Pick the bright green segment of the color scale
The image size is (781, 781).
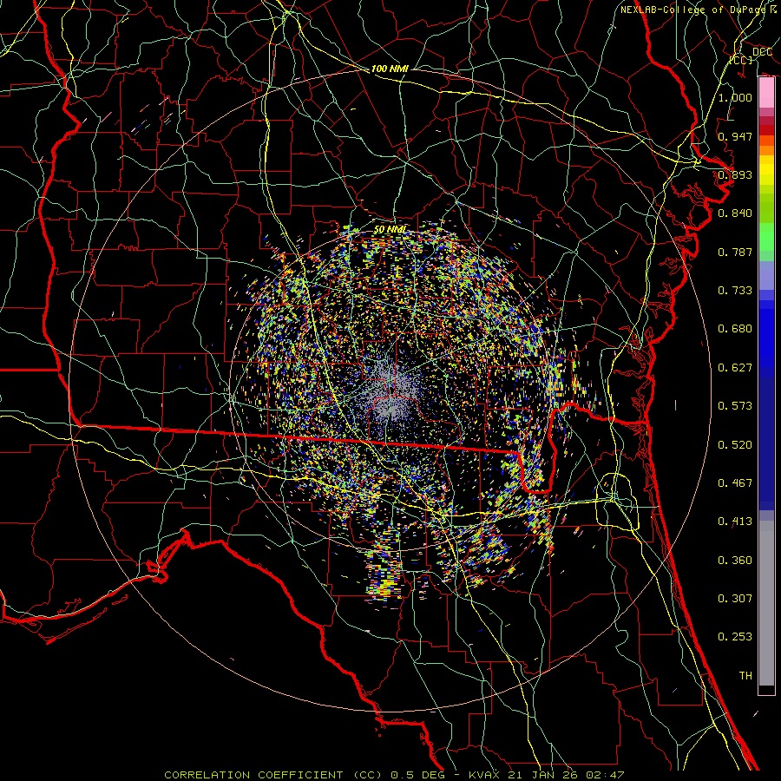(x=766, y=237)
